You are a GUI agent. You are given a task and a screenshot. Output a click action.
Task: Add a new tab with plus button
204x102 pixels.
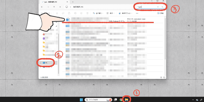73,2
